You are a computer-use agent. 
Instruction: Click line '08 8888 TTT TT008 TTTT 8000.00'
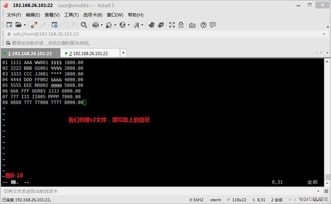pyautogui.click(x=43, y=102)
